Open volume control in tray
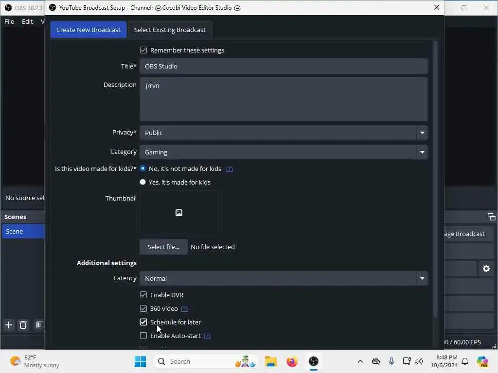This screenshot has height=373, width=498. point(419,361)
